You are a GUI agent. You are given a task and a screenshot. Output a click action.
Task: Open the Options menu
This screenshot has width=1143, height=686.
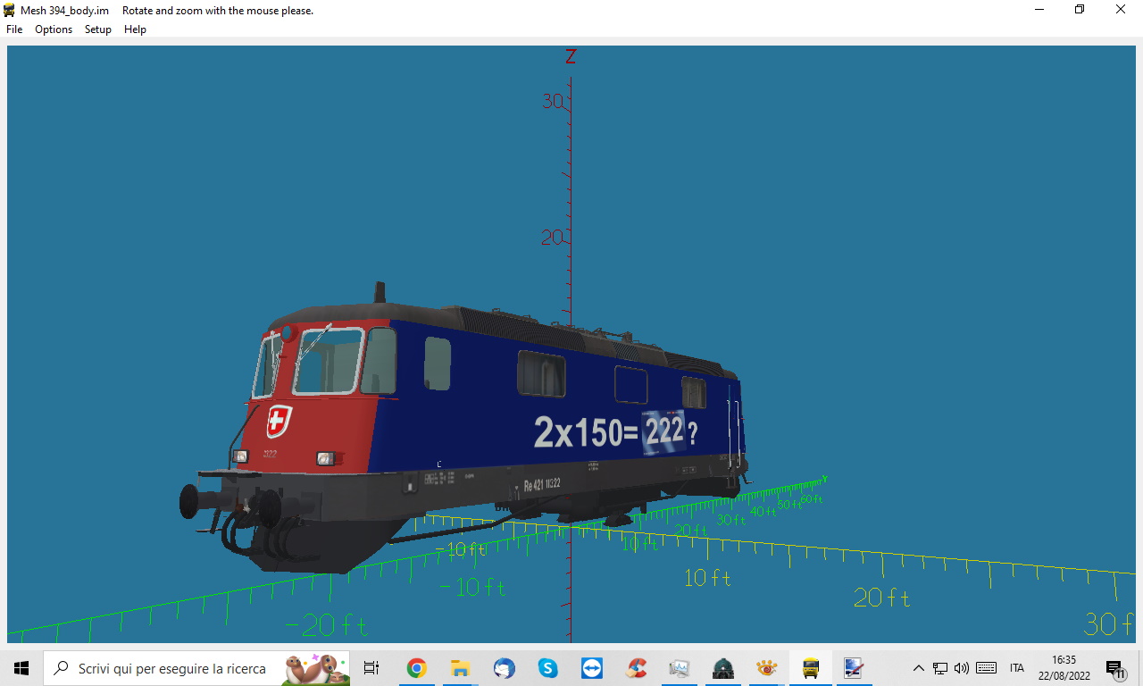(54, 29)
